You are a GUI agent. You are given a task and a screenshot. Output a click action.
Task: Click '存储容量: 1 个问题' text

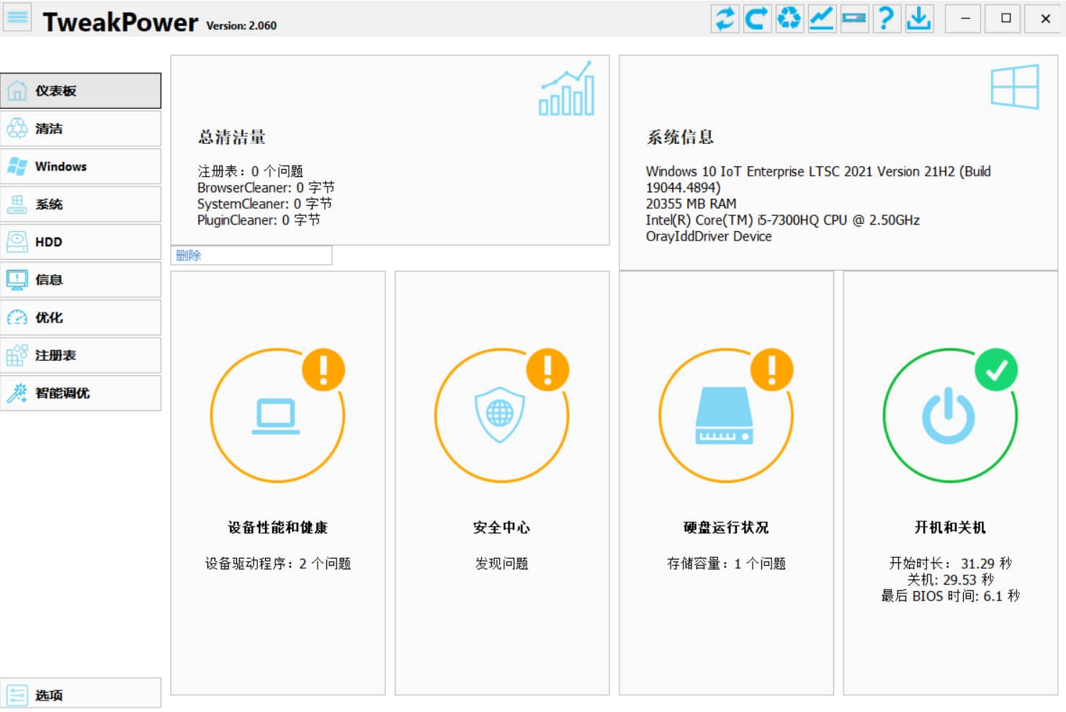(x=726, y=564)
